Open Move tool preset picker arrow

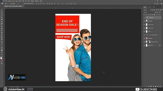coord(7,4)
